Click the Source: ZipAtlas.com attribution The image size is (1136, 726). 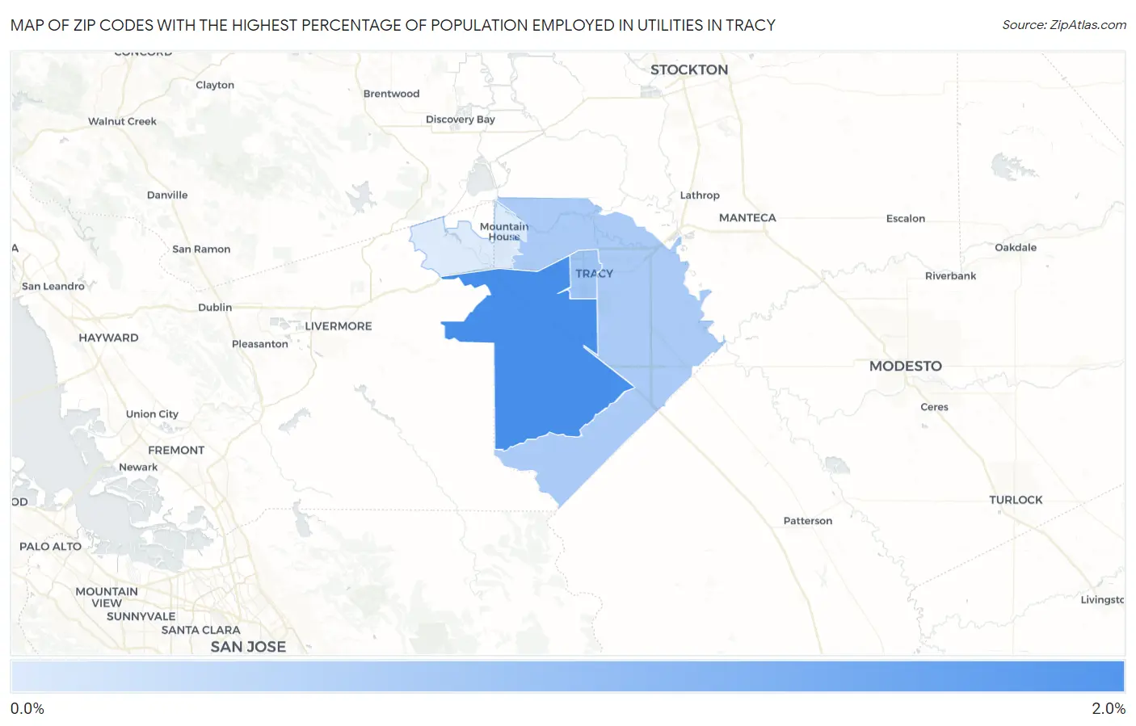click(x=1064, y=25)
